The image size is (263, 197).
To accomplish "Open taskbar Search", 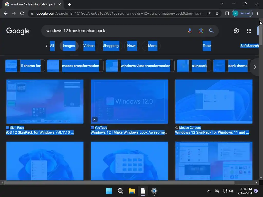I will (120, 191).
